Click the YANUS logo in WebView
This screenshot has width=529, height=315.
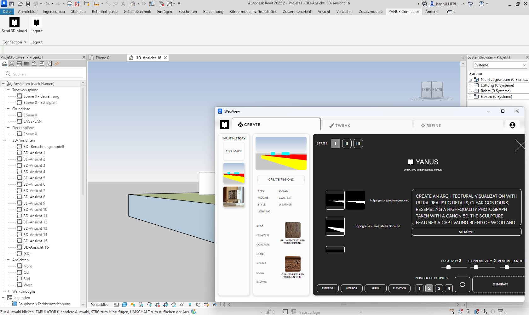(x=225, y=125)
